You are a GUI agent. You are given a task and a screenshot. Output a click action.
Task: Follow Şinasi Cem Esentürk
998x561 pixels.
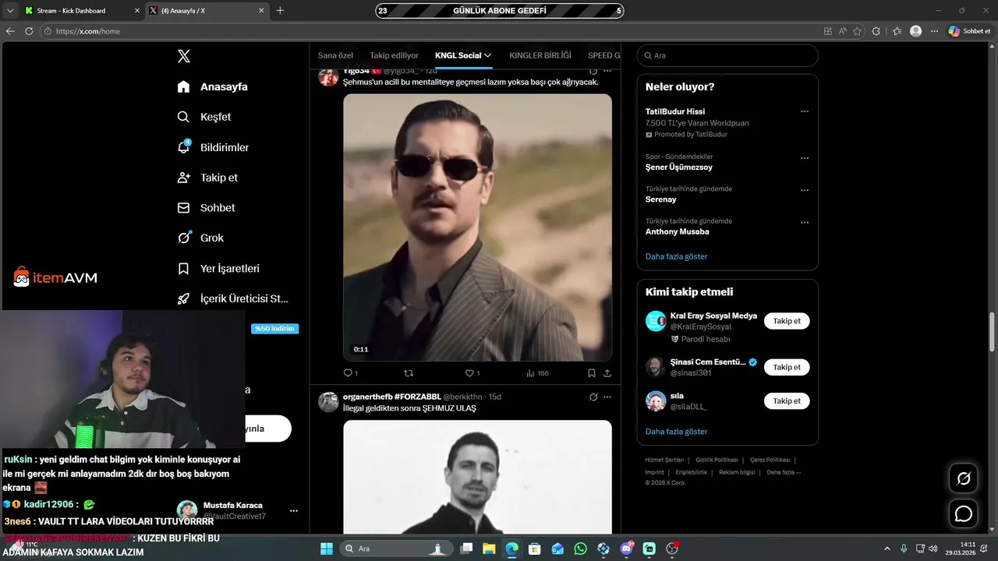787,367
